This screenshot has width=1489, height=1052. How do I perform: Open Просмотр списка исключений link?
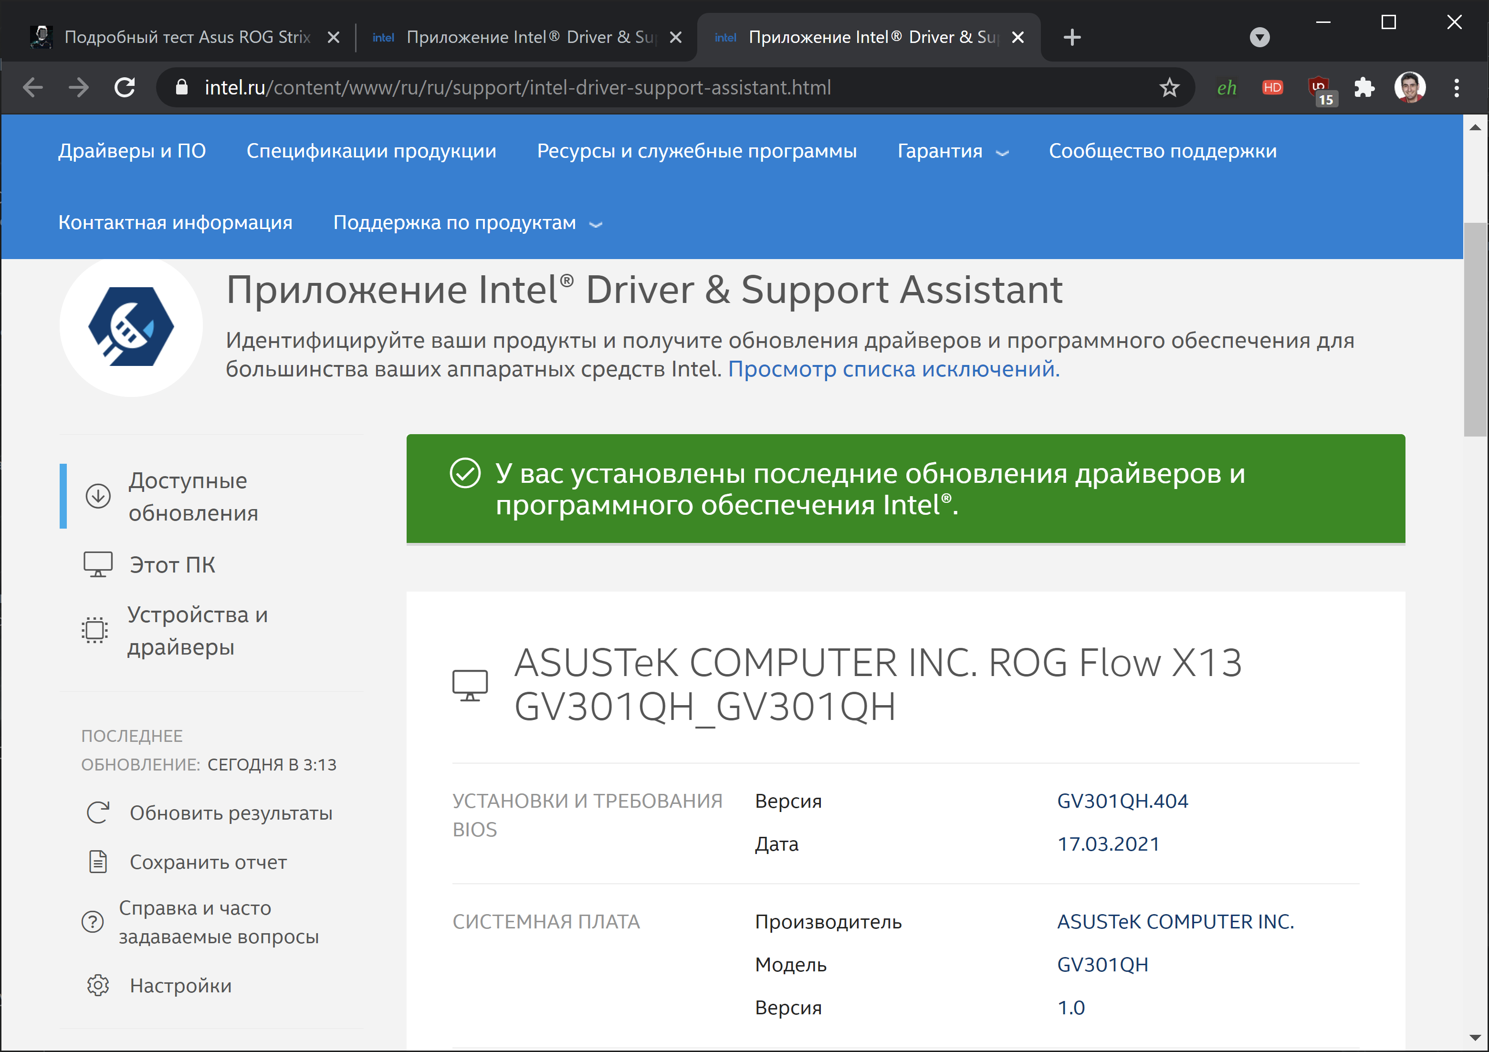coord(893,369)
